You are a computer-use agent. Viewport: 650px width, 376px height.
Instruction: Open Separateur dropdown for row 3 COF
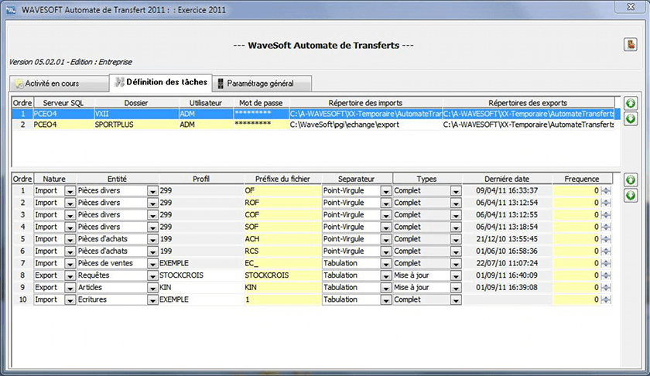click(386, 216)
